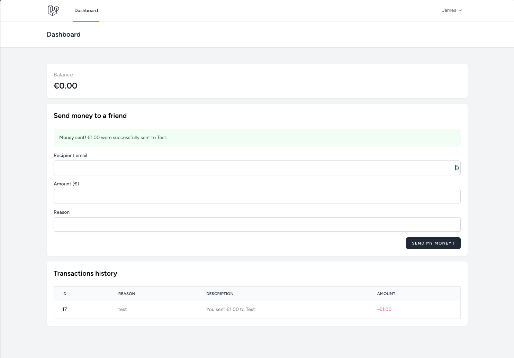The height and width of the screenshot is (358, 514).
Task: Select the Dashboard navigation tab
Action: click(86, 11)
